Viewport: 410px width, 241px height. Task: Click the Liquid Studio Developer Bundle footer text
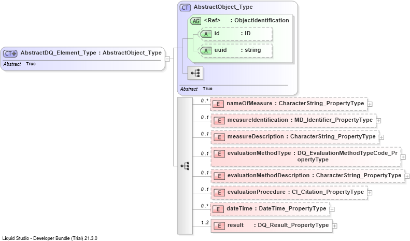point(50,238)
